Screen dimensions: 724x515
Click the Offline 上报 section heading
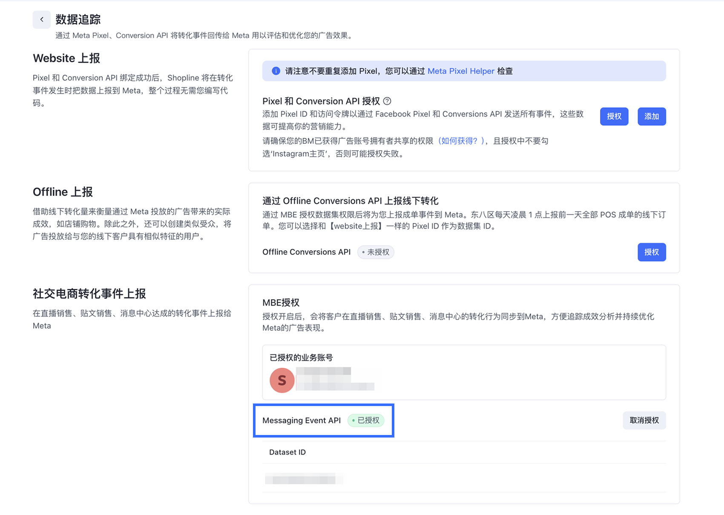pyautogui.click(x=63, y=192)
